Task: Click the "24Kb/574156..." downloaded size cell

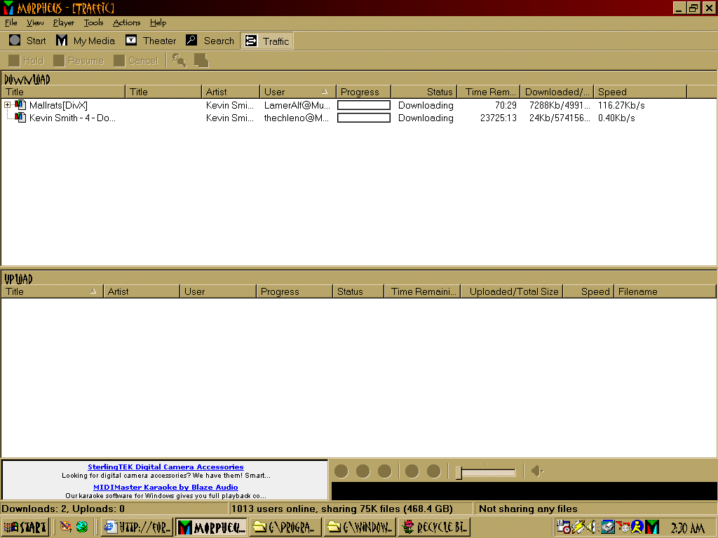Action: (560, 118)
